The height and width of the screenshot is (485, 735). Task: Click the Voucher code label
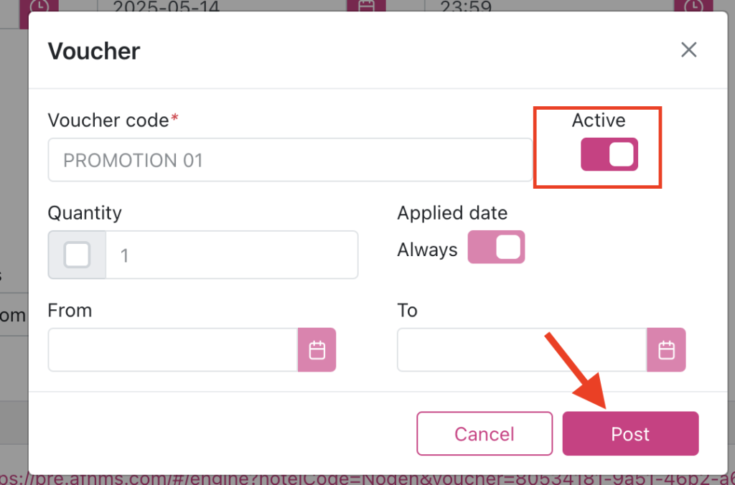(108, 120)
